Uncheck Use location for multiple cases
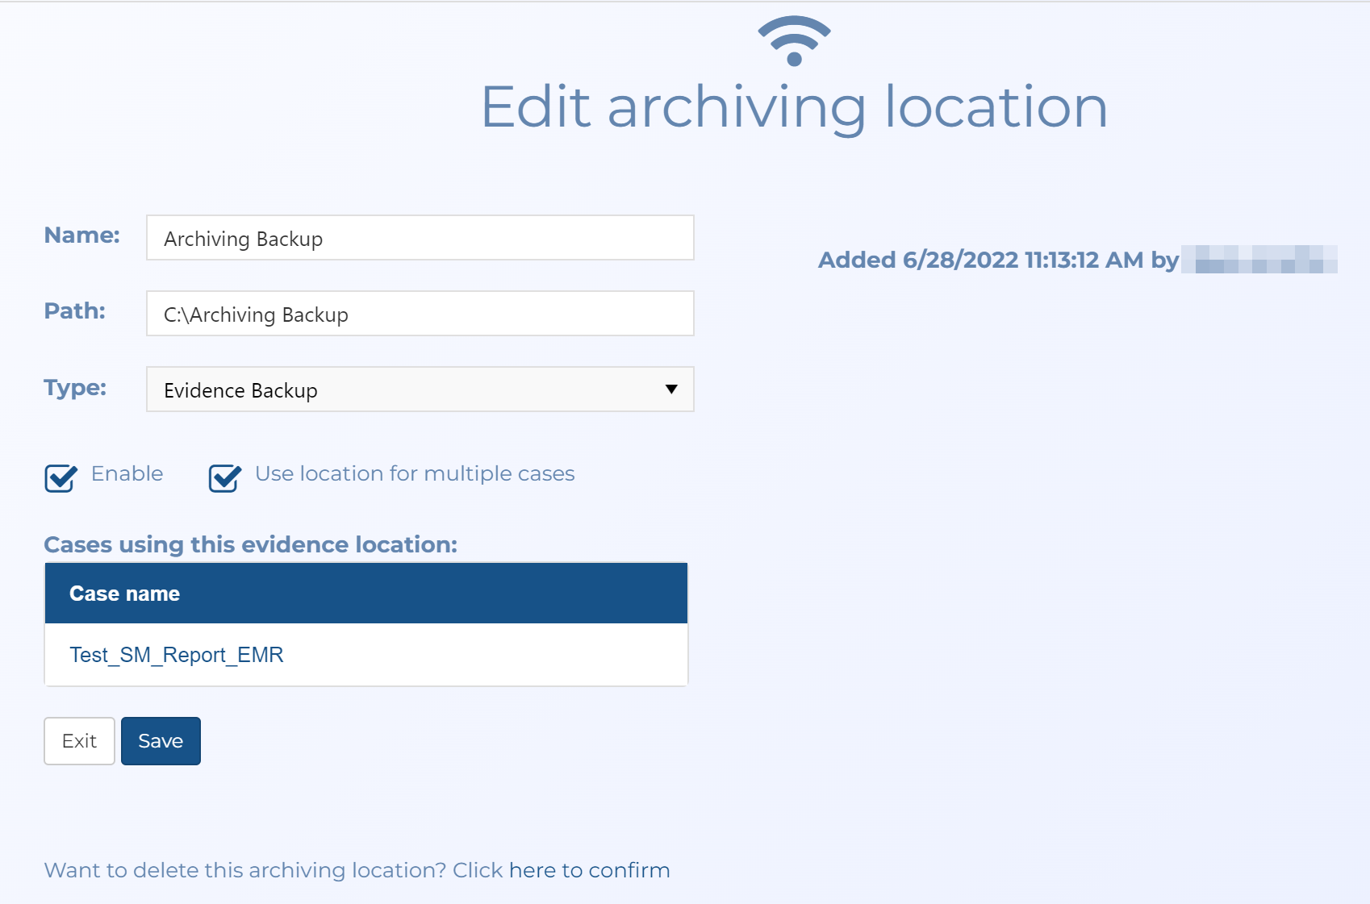This screenshot has height=904, width=1370. 223,478
